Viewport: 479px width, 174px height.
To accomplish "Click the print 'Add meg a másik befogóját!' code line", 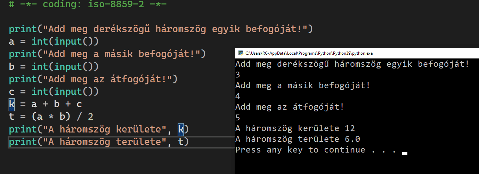I will 107,54.
